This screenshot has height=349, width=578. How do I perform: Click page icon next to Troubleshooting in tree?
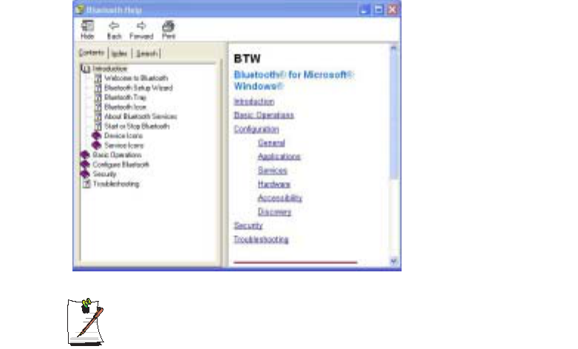click(x=86, y=183)
